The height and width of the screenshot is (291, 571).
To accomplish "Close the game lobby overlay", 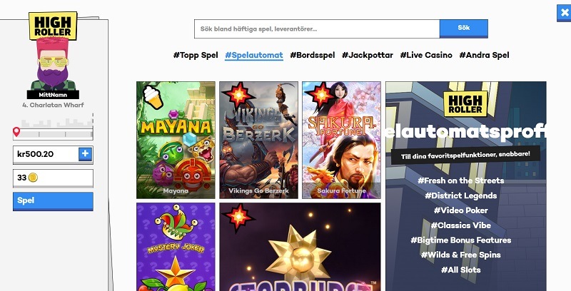I will [565, 13].
